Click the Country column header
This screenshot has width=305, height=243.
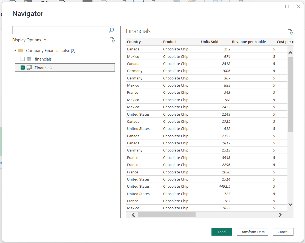click(144, 42)
